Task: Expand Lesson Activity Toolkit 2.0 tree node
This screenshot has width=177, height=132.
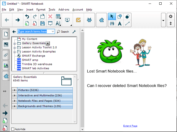Action: (x=15, y=47)
